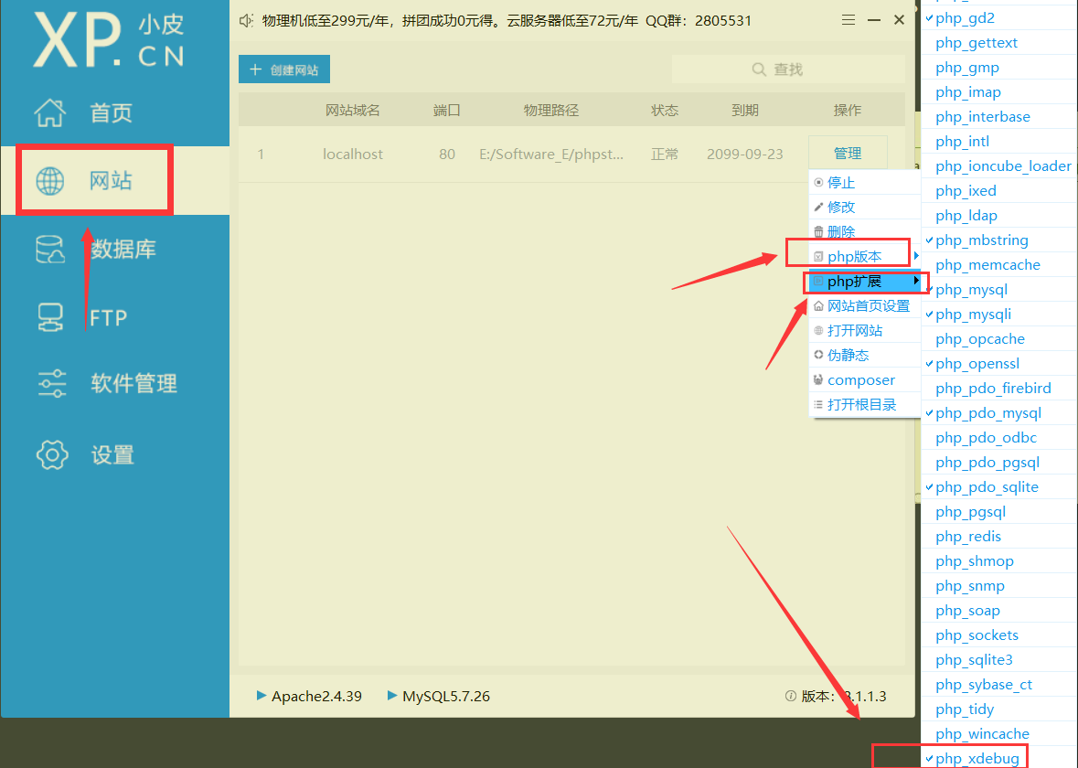Open the hamburger menu in title bar
Screen dimensions: 1078x768
849,20
